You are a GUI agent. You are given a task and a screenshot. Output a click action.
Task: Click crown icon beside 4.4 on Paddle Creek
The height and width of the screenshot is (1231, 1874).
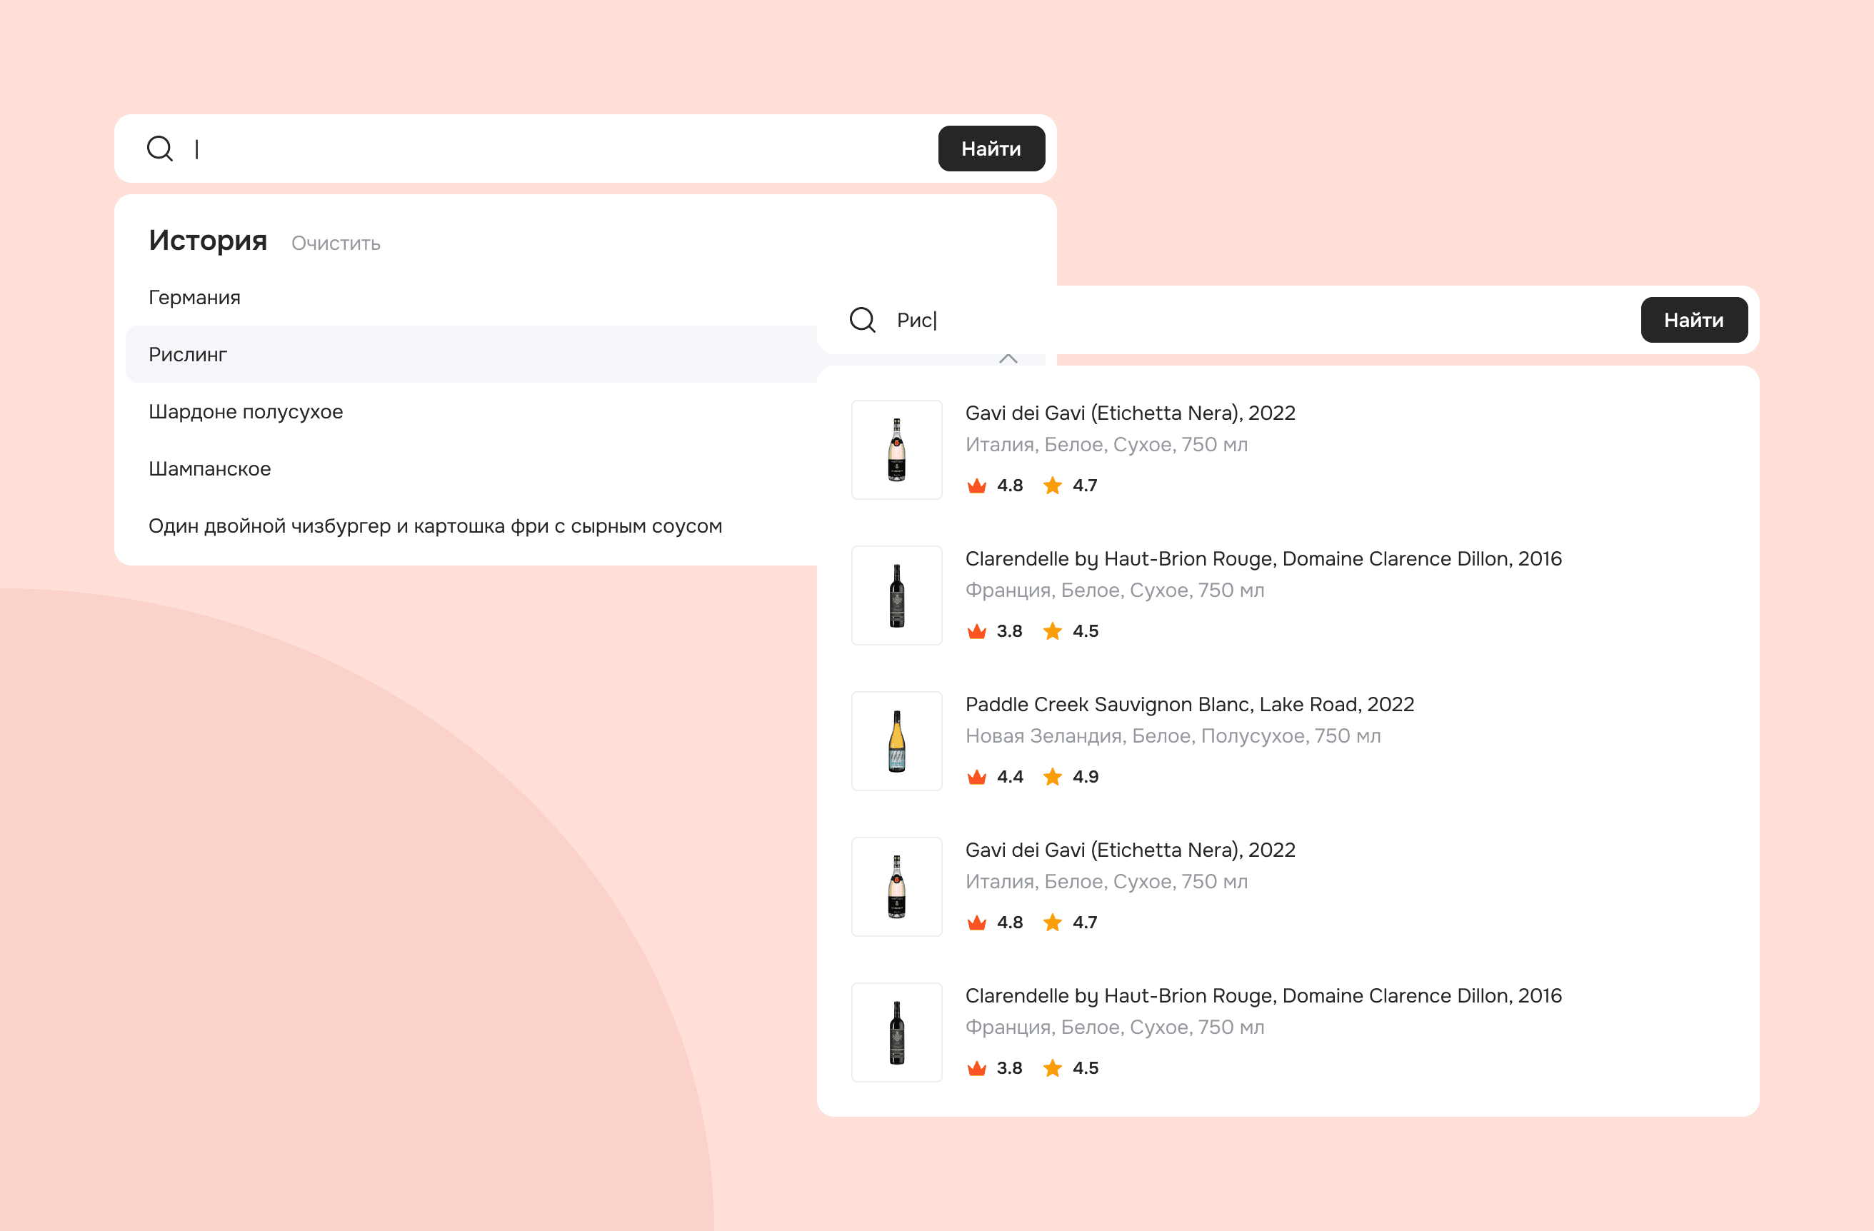976,776
